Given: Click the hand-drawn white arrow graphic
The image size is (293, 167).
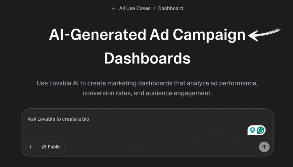Looking at the screenshot, I should [264, 34].
